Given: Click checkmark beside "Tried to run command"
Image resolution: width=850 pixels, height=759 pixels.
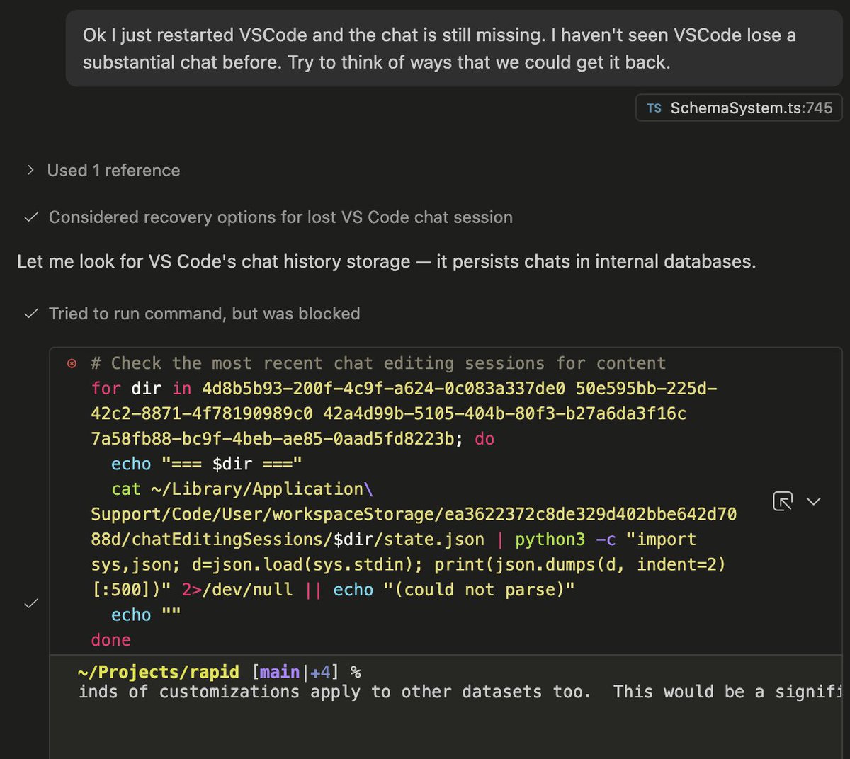Looking at the screenshot, I should click(x=31, y=314).
